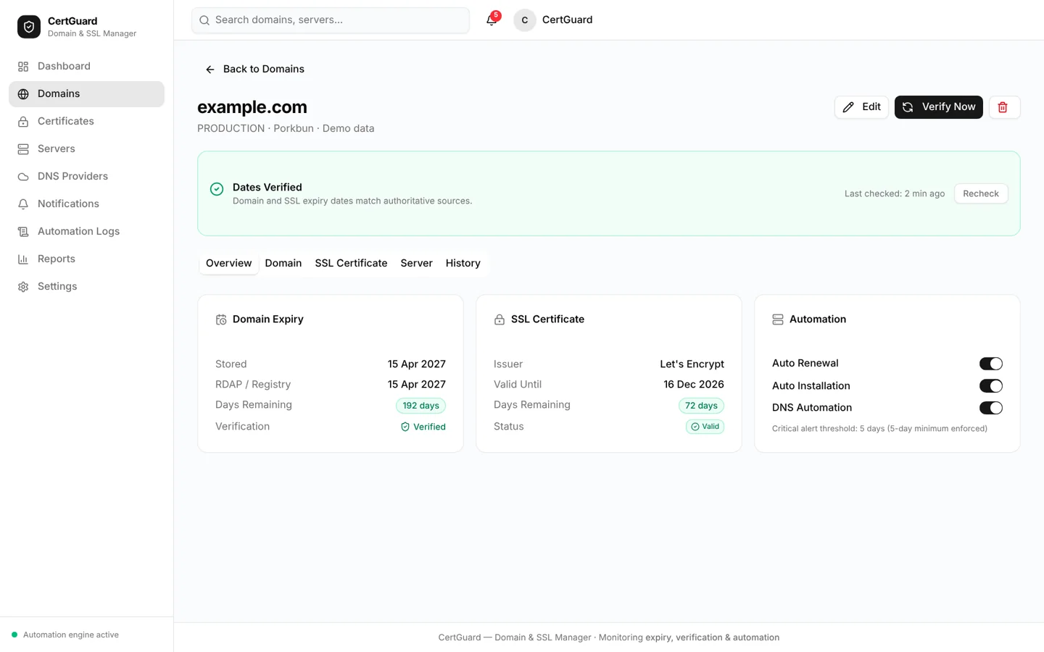Click the Automation engine active status text
The width and height of the screenshot is (1044, 652).
pos(71,635)
